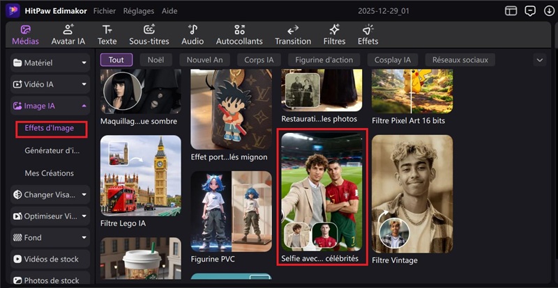Viewport: 558px width, 288px height.
Task: Open the Effets panel
Action: (x=368, y=35)
